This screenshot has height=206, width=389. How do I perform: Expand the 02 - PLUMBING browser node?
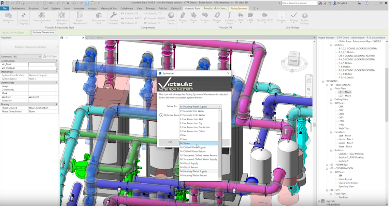(x=327, y=165)
